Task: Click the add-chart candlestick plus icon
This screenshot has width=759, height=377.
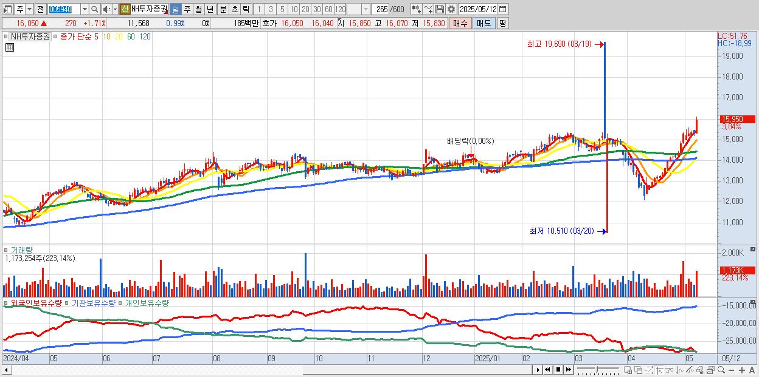Action: (x=416, y=9)
